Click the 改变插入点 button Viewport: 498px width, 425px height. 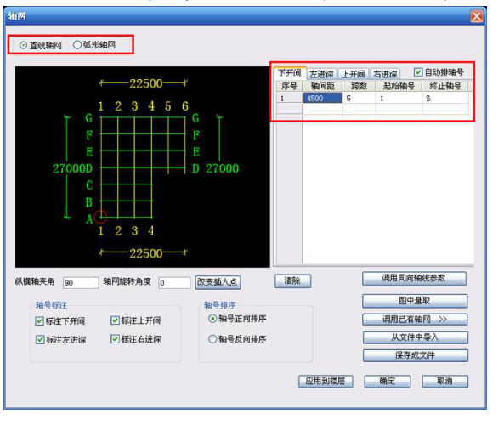click(x=218, y=282)
